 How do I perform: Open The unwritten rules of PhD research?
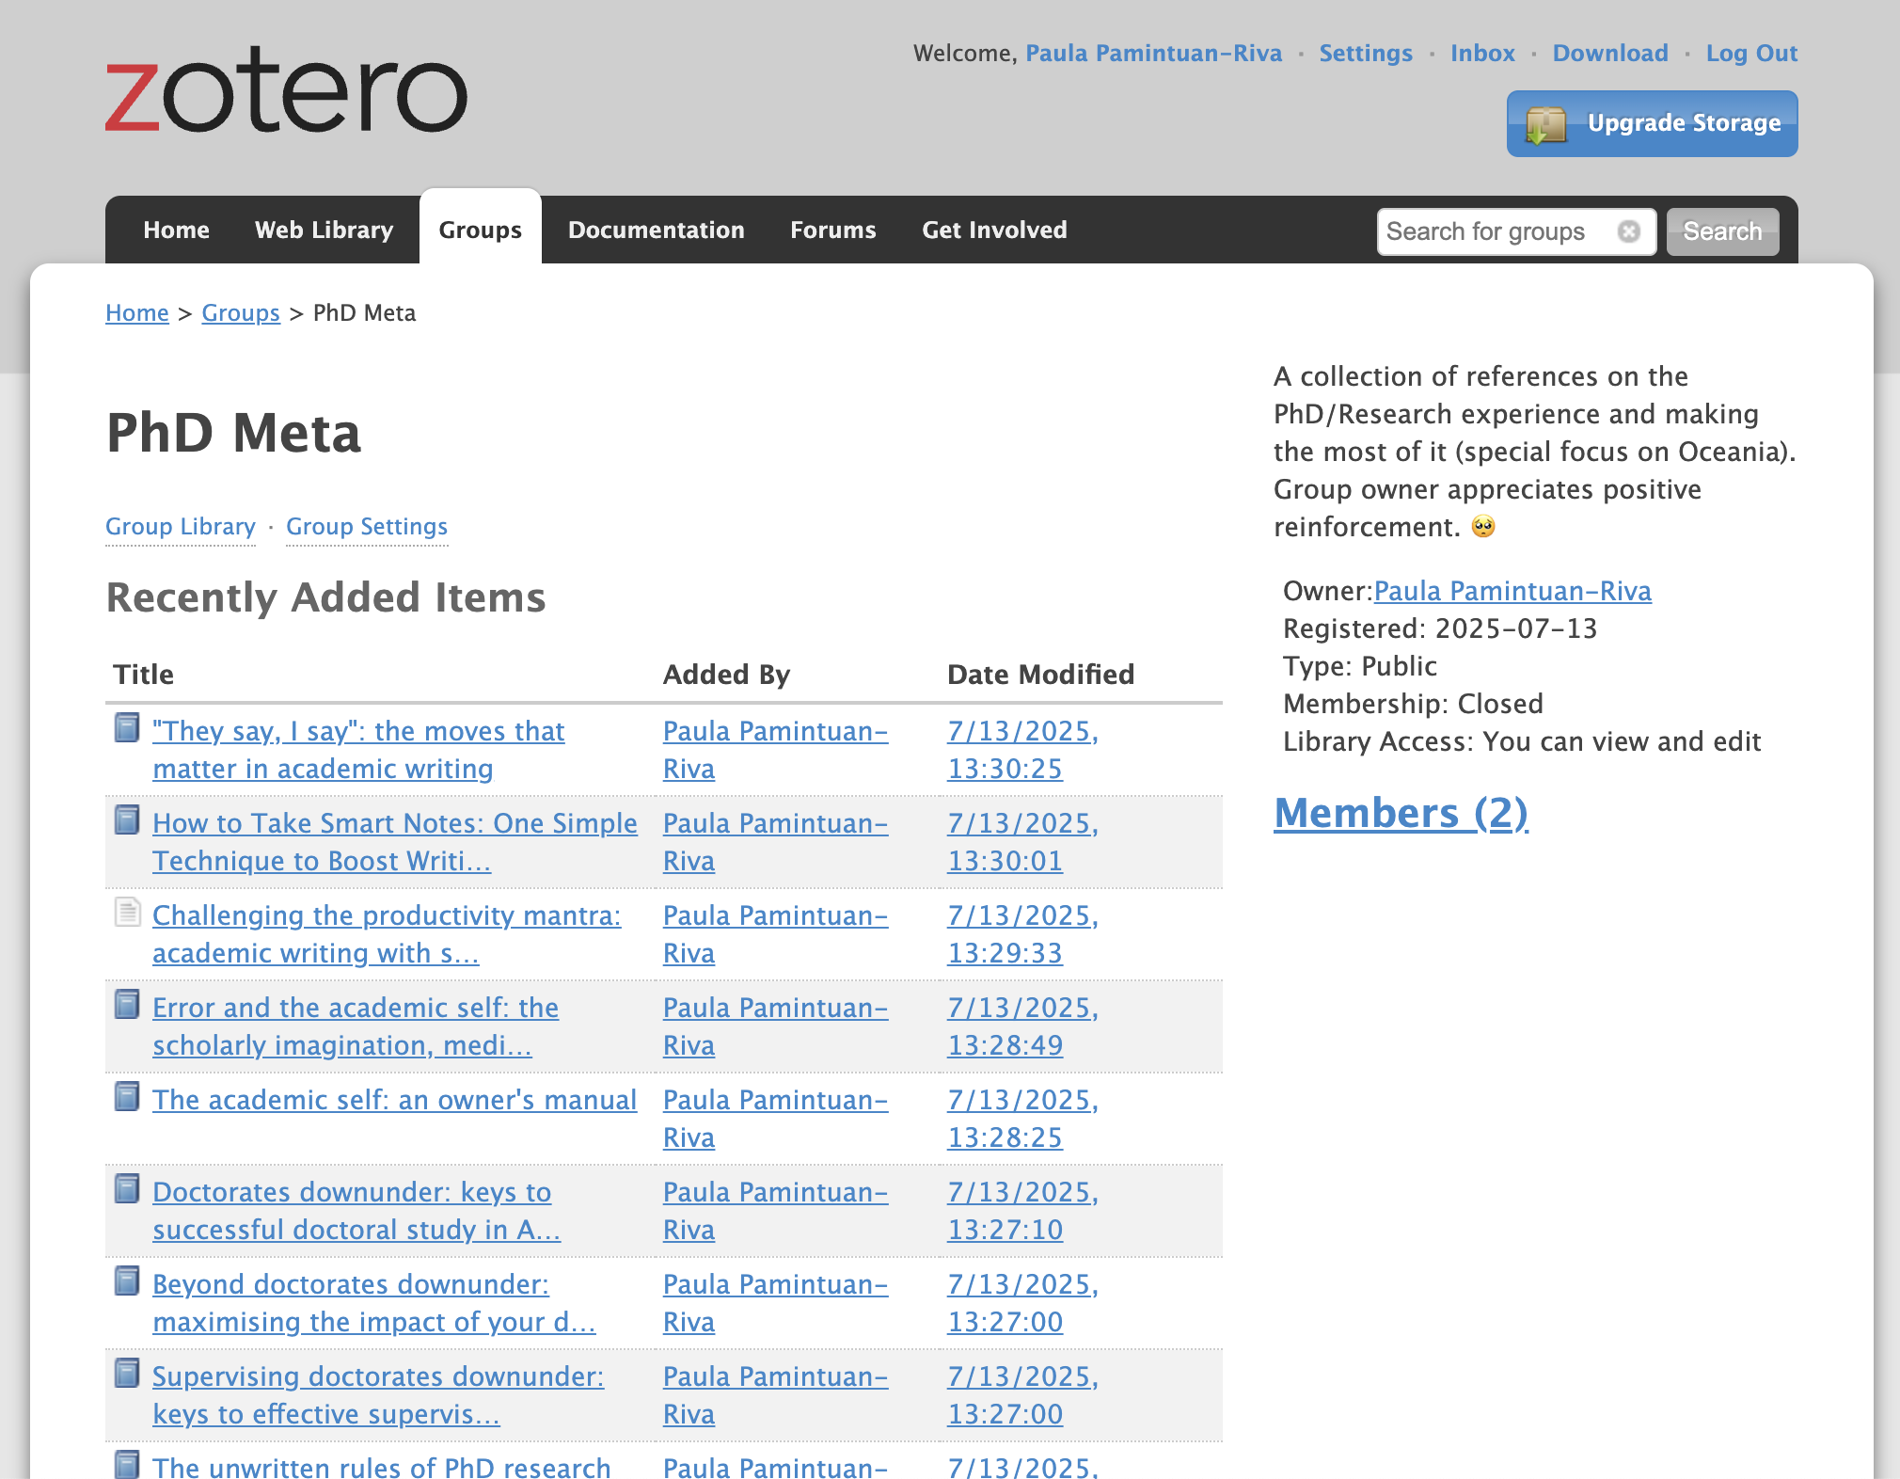[x=382, y=1466]
